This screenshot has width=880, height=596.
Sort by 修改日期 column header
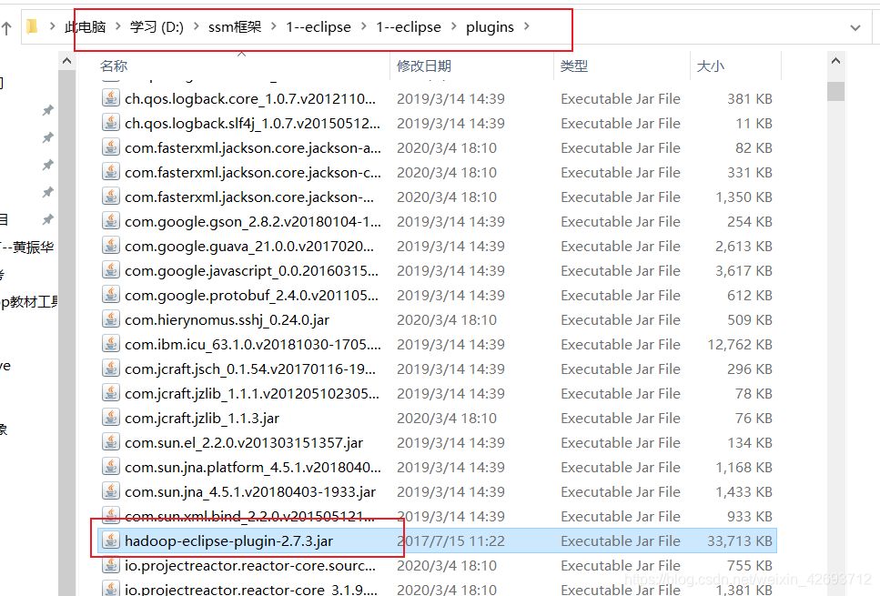click(x=424, y=66)
